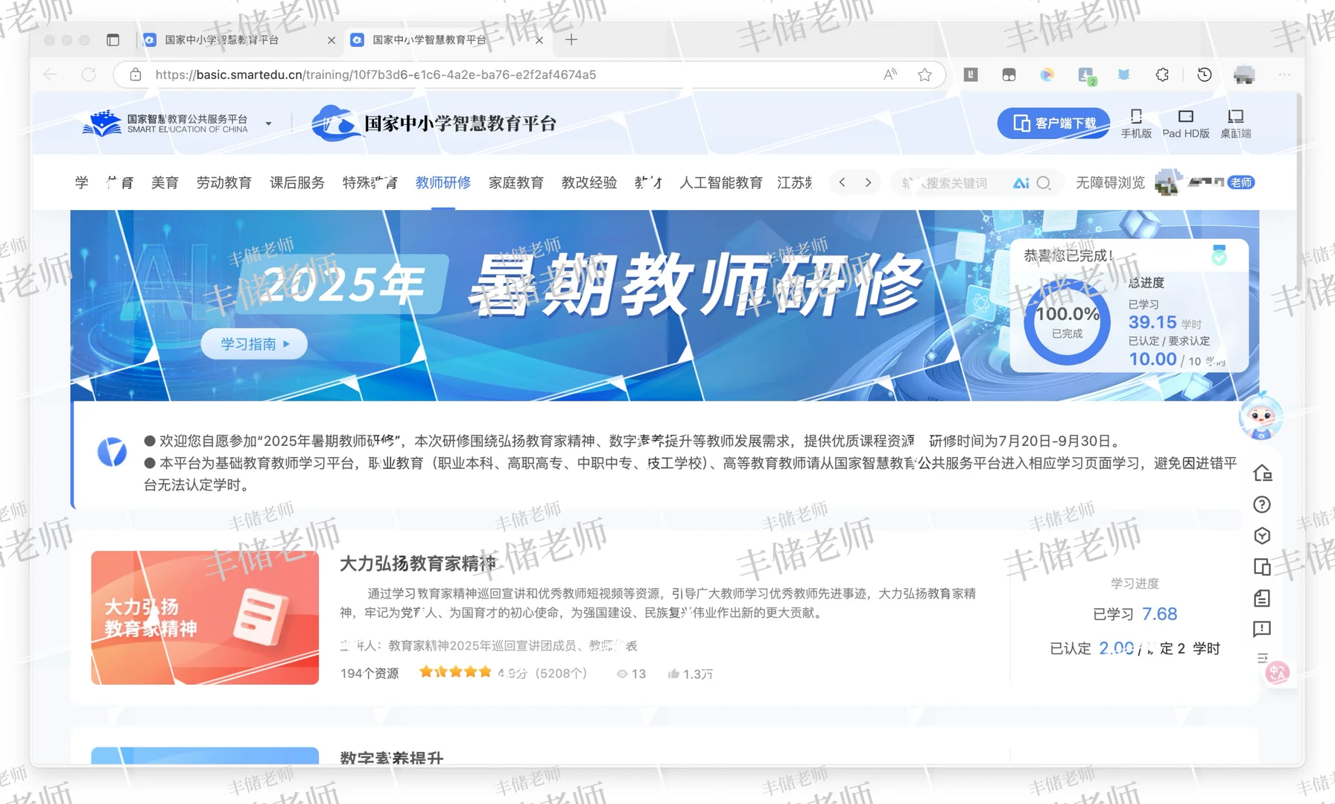This screenshot has width=1335, height=804.
Task: Enable 无障碍浏览 accessibility browsing mode
Action: pyautogui.click(x=1109, y=182)
